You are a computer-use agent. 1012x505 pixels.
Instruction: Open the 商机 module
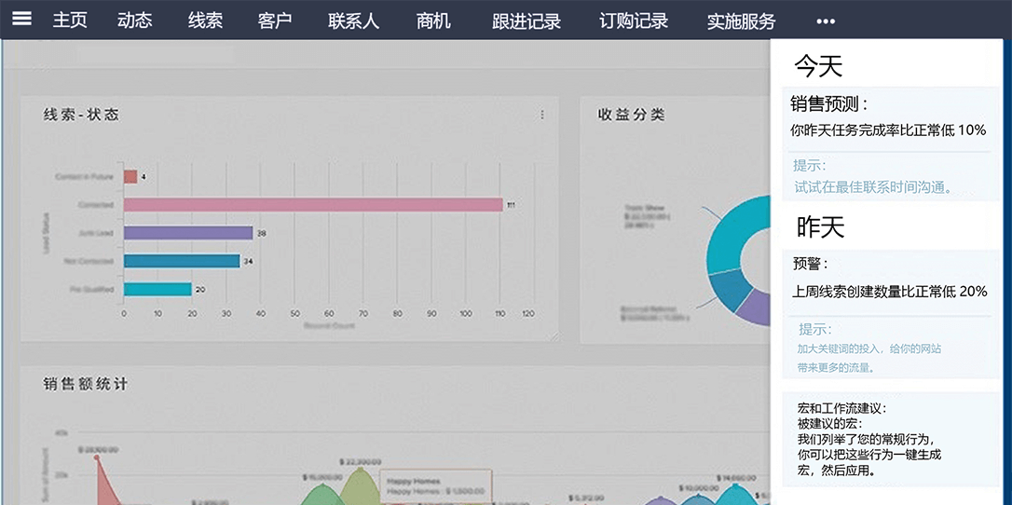click(x=433, y=20)
